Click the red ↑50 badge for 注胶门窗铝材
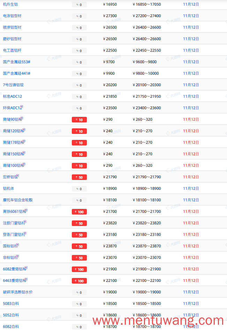 click(x=79, y=223)
